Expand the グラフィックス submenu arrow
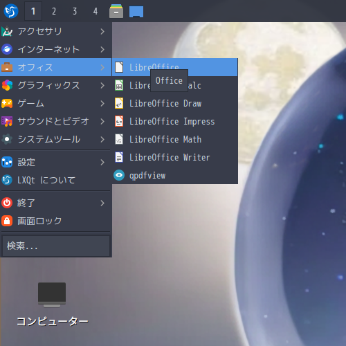 click(x=102, y=85)
